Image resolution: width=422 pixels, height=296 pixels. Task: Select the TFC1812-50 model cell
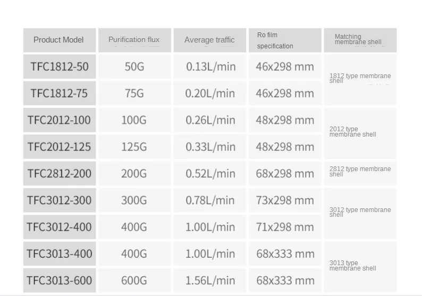click(60, 66)
